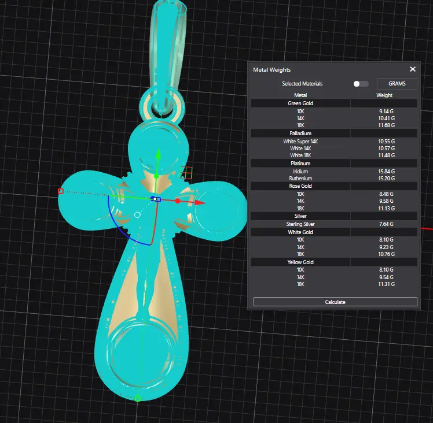Screen dimensions: 433x423
Task: Click the Iridium platinum row
Action: [334, 171]
